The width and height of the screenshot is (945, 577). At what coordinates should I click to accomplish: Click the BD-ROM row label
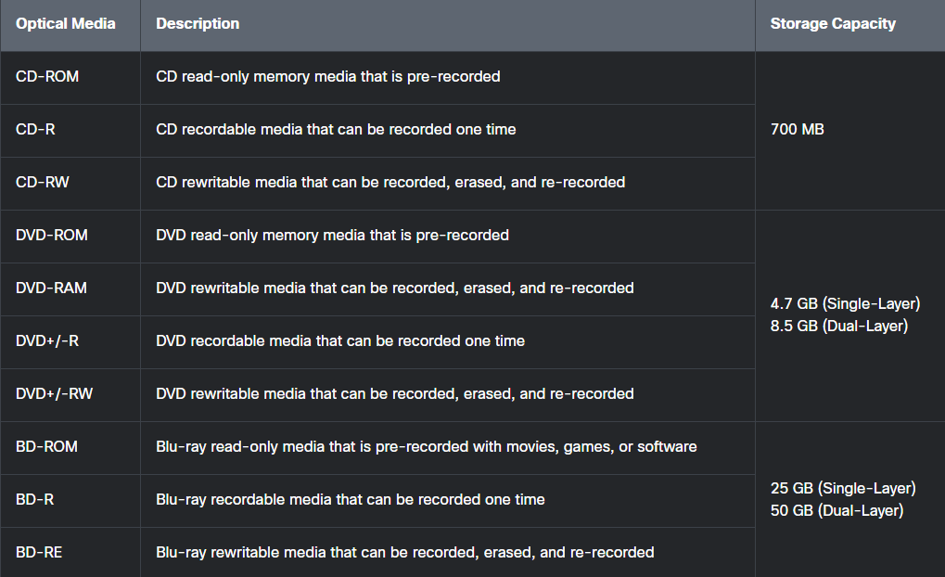pyautogui.click(x=46, y=447)
